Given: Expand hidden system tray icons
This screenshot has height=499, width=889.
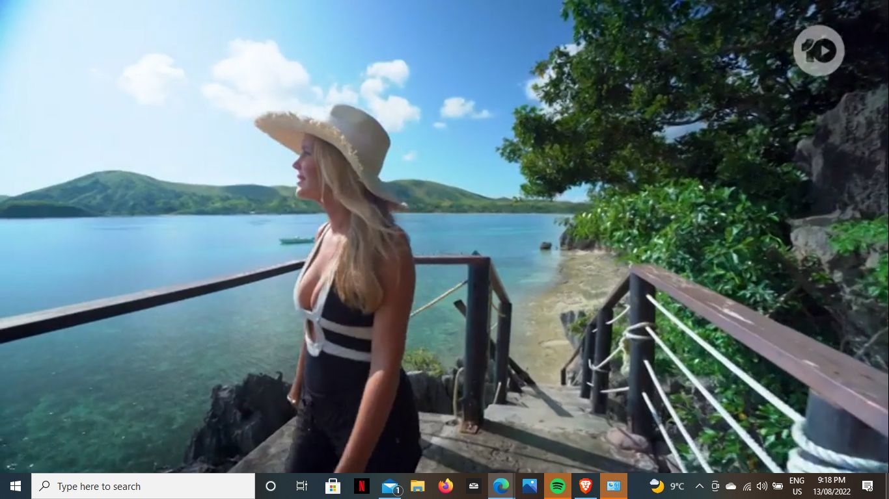Looking at the screenshot, I should (x=700, y=486).
